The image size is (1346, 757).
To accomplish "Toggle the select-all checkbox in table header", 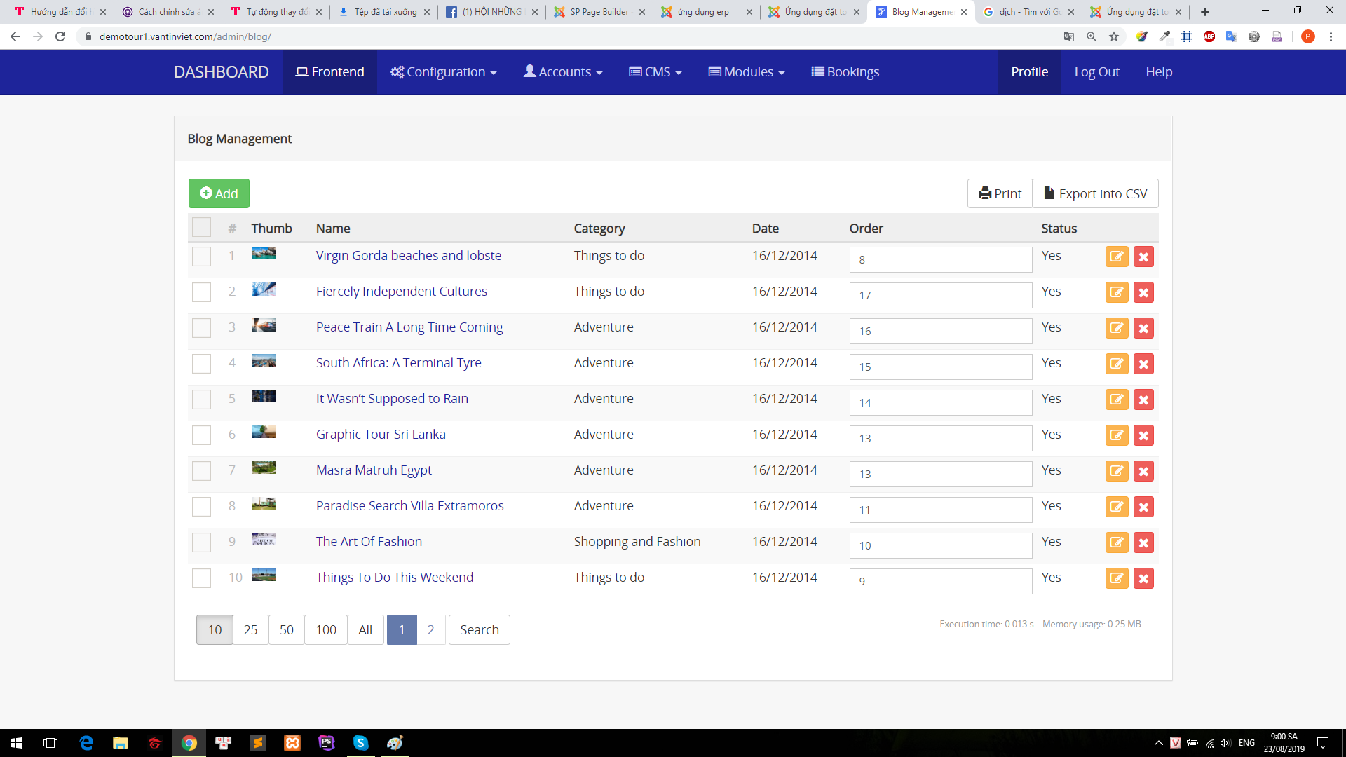I will (201, 227).
